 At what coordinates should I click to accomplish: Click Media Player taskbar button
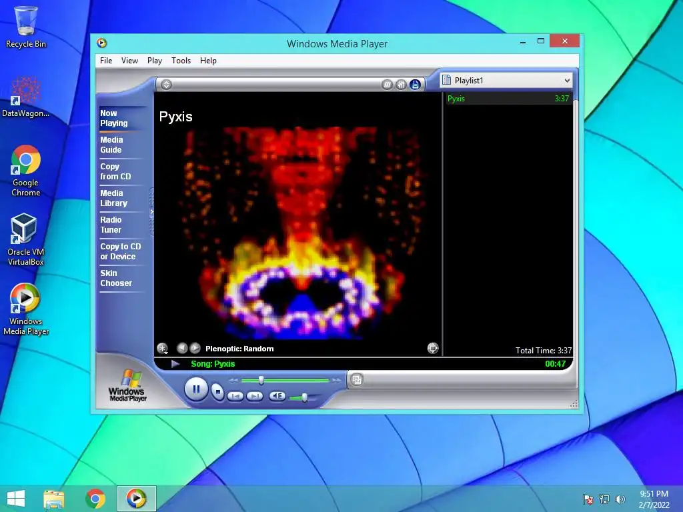pos(136,499)
